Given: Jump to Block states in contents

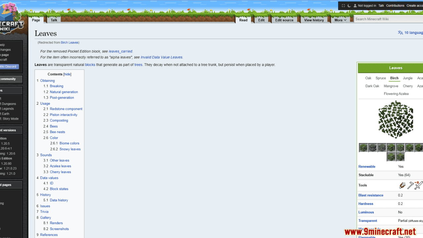Looking at the screenshot, I should (x=59, y=189).
